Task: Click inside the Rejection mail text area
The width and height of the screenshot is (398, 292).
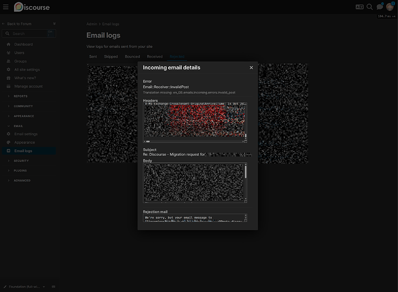Action: point(195,218)
